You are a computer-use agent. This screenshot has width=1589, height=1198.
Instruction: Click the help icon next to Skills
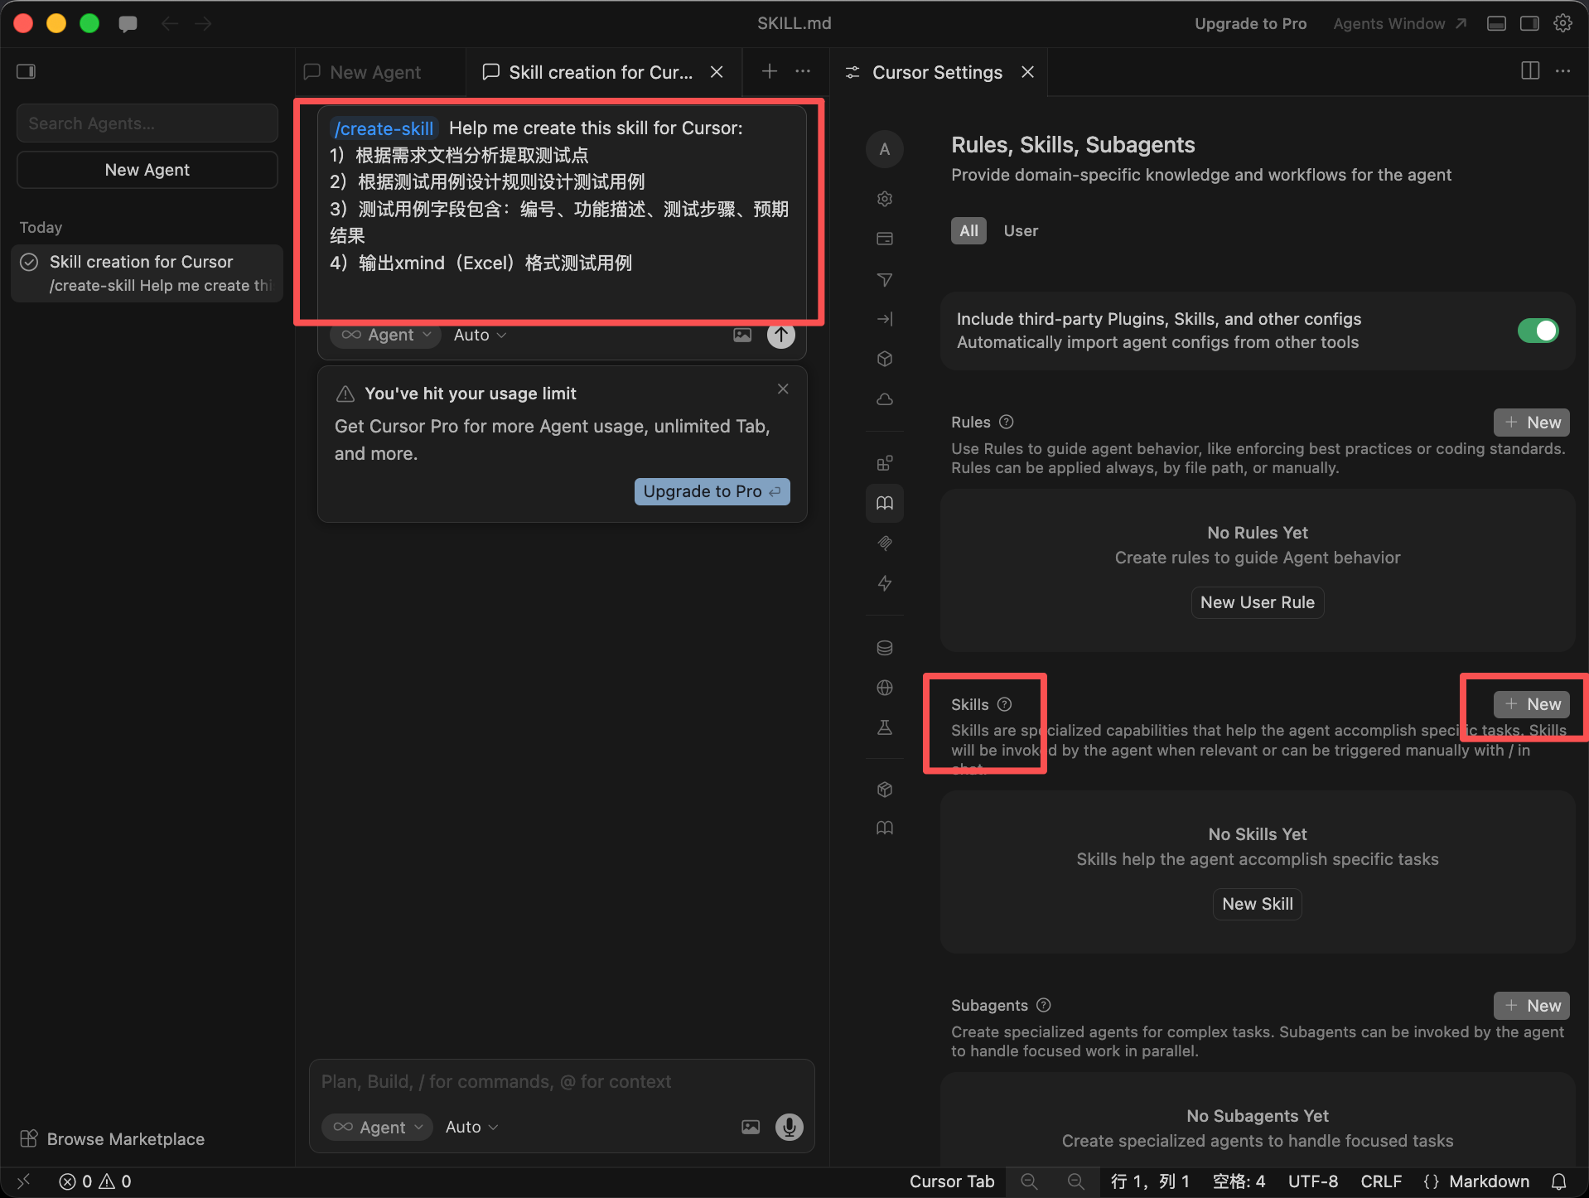[1005, 704]
